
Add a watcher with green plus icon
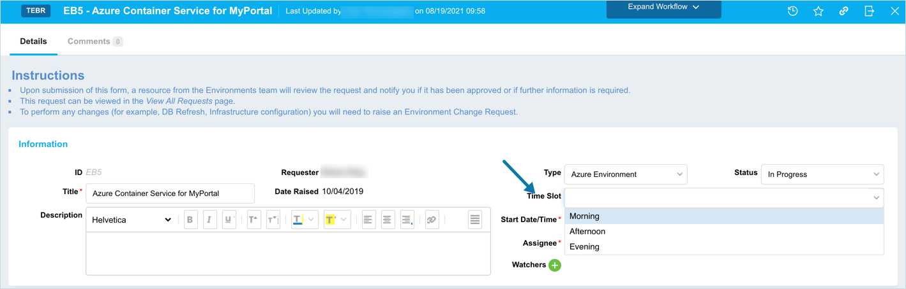coord(554,265)
